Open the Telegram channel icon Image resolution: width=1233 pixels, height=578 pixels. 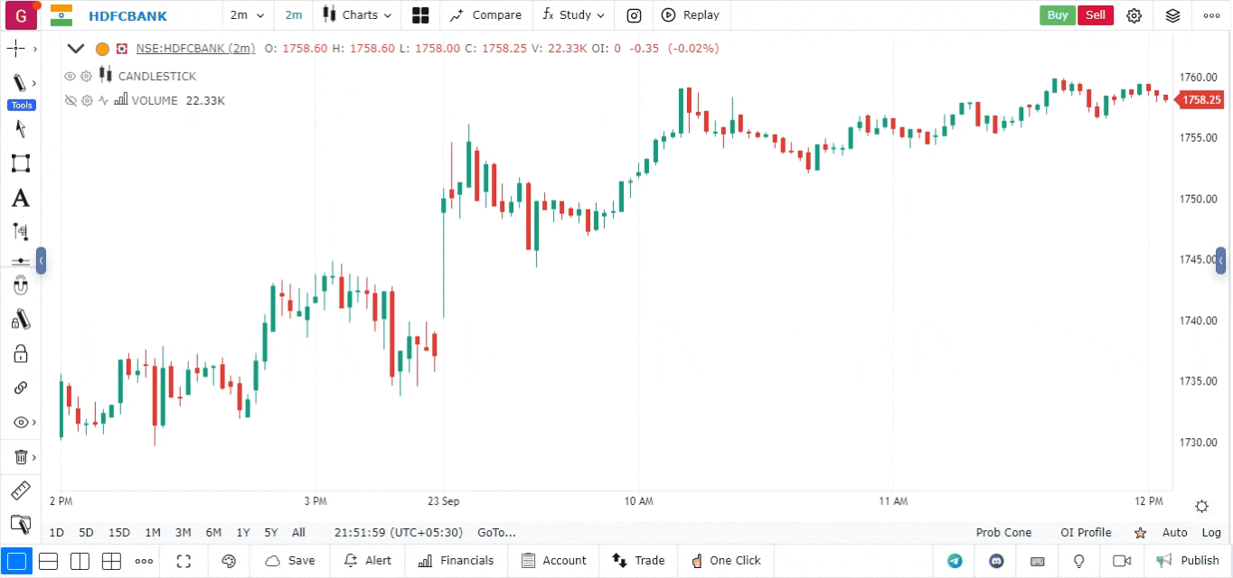click(955, 561)
